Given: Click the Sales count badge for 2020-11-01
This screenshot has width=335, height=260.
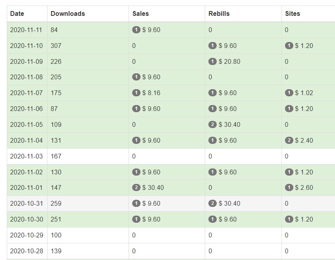Looking at the screenshot, I should pos(136,188).
